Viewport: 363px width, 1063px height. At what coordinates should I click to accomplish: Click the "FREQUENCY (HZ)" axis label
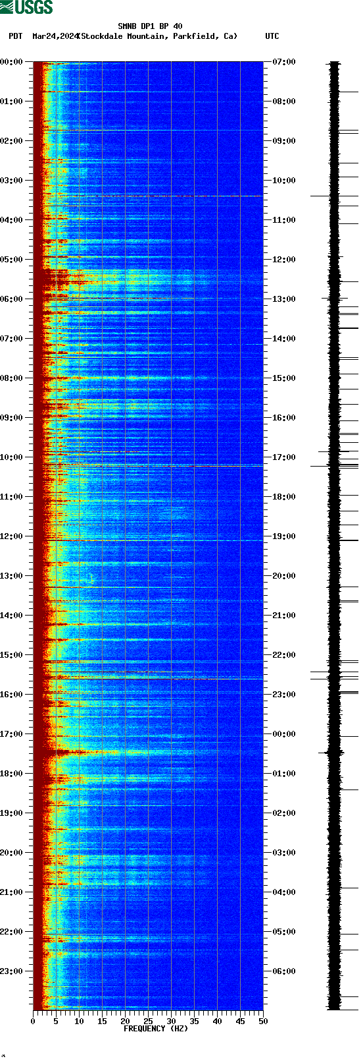156,1029
